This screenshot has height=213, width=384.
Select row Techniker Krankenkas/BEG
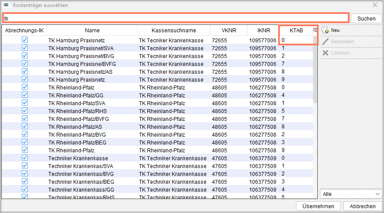157,182
